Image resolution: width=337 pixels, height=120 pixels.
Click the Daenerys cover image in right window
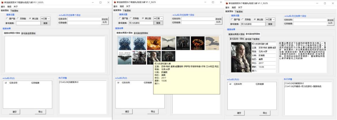[241, 57]
